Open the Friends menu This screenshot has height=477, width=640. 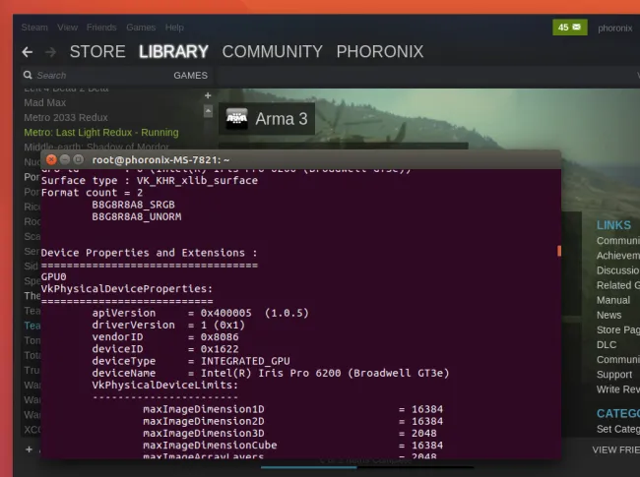click(x=100, y=28)
